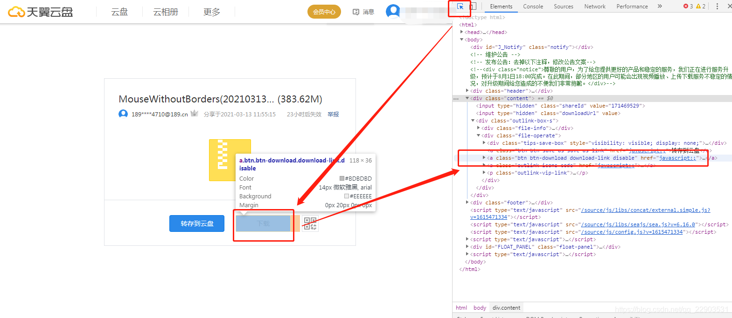The height and width of the screenshot is (318, 732).
Task: Collapse the file-operate div node
Action: point(479,135)
